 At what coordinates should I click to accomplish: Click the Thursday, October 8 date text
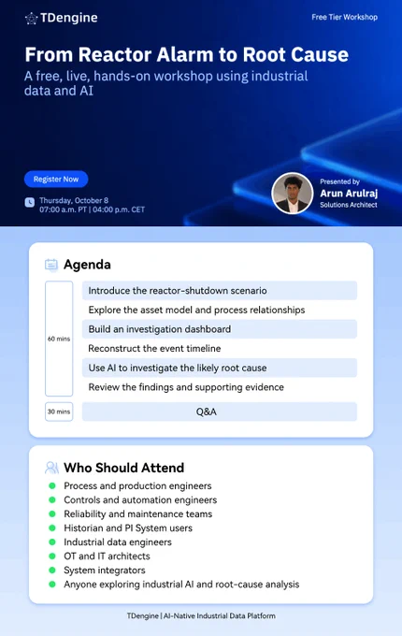tap(74, 200)
